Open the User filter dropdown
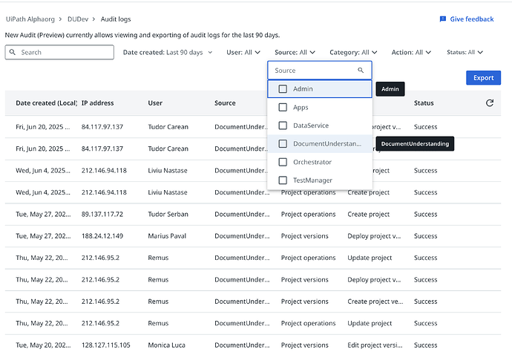The image size is (512, 352). pyautogui.click(x=243, y=52)
